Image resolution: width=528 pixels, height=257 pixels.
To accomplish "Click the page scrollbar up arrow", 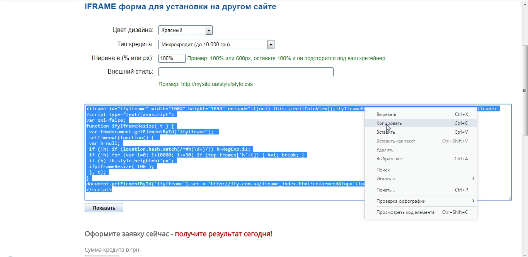I will [x=525, y=3].
